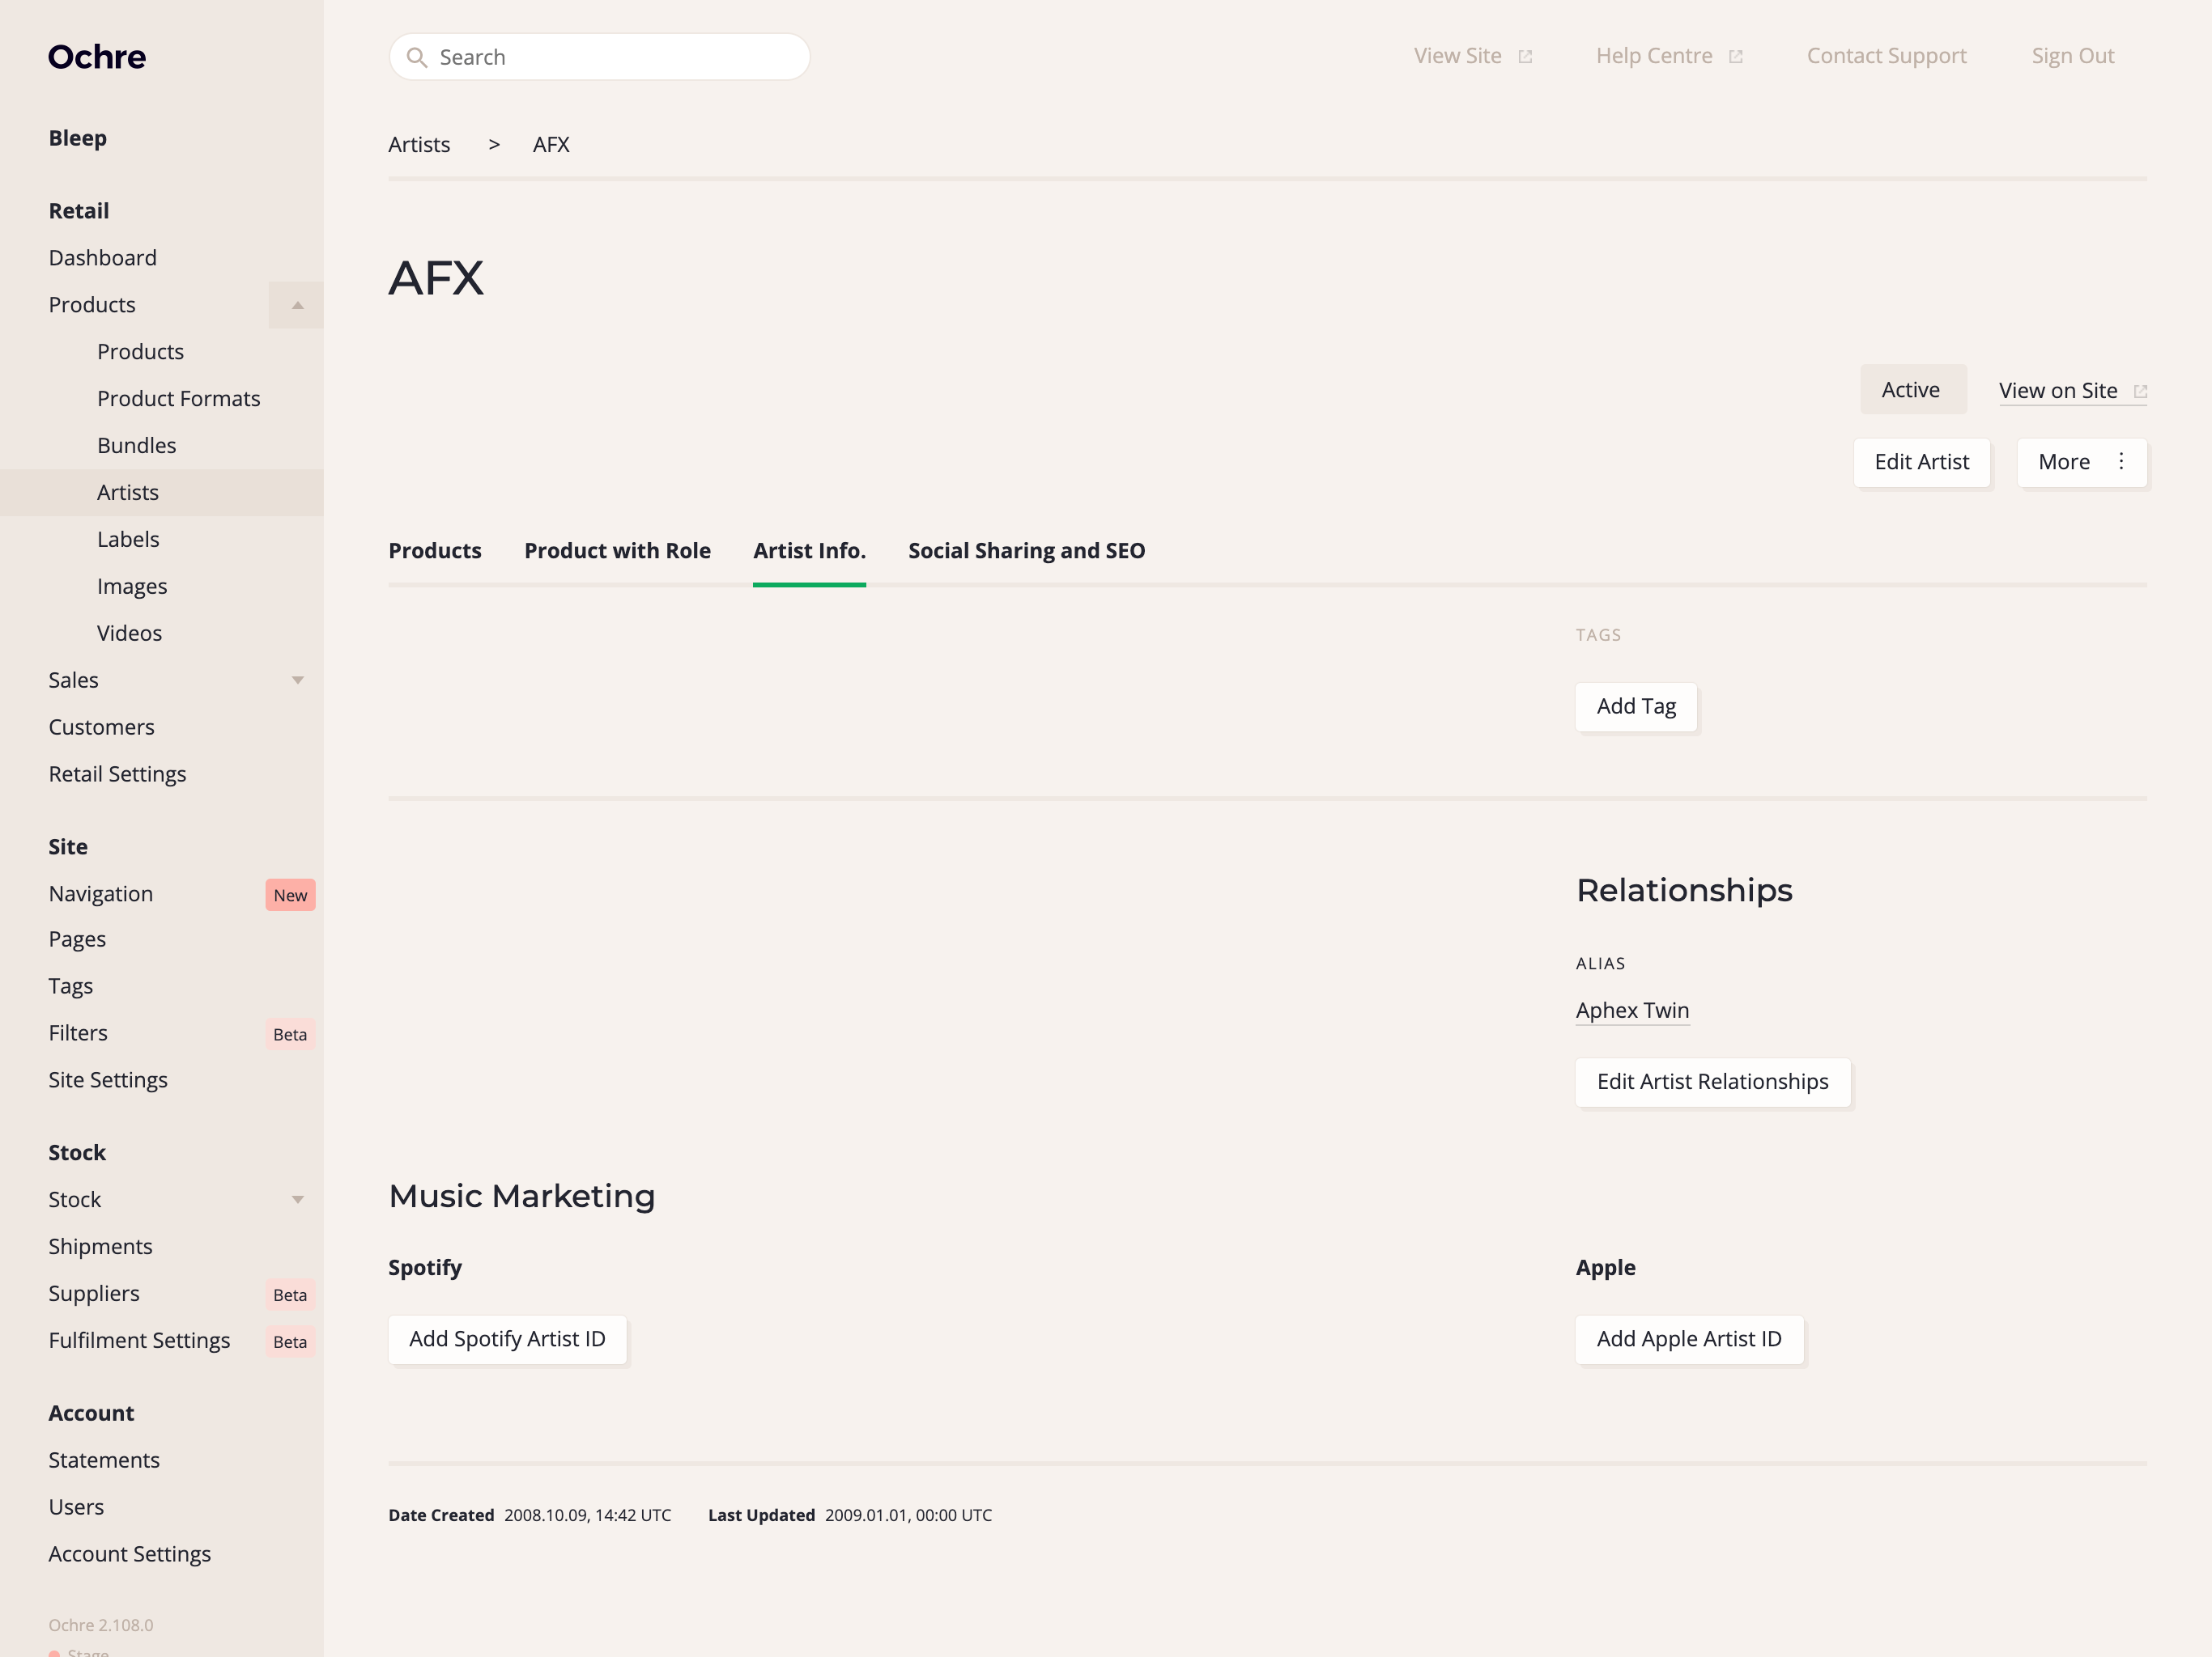
Task: Click the Edit Artist button
Action: [x=1921, y=462]
